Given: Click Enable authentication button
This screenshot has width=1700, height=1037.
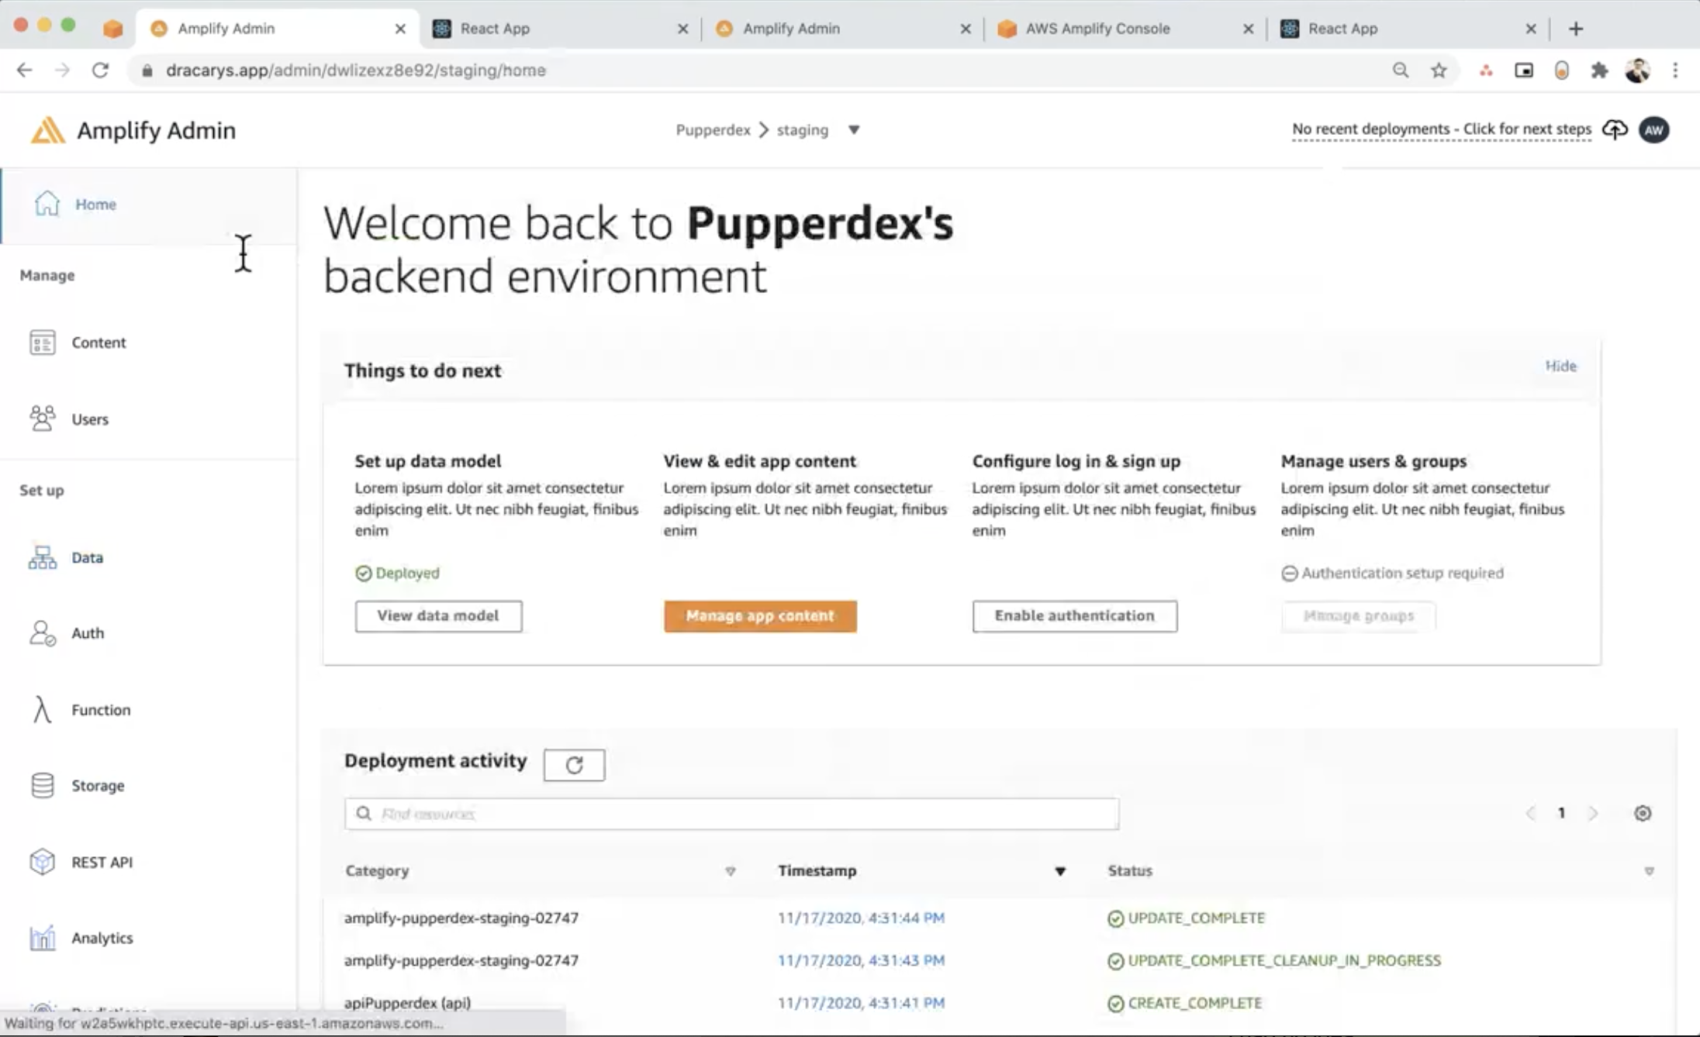Looking at the screenshot, I should point(1075,616).
